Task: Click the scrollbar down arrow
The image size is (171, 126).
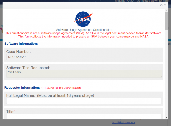Action: click(167, 118)
